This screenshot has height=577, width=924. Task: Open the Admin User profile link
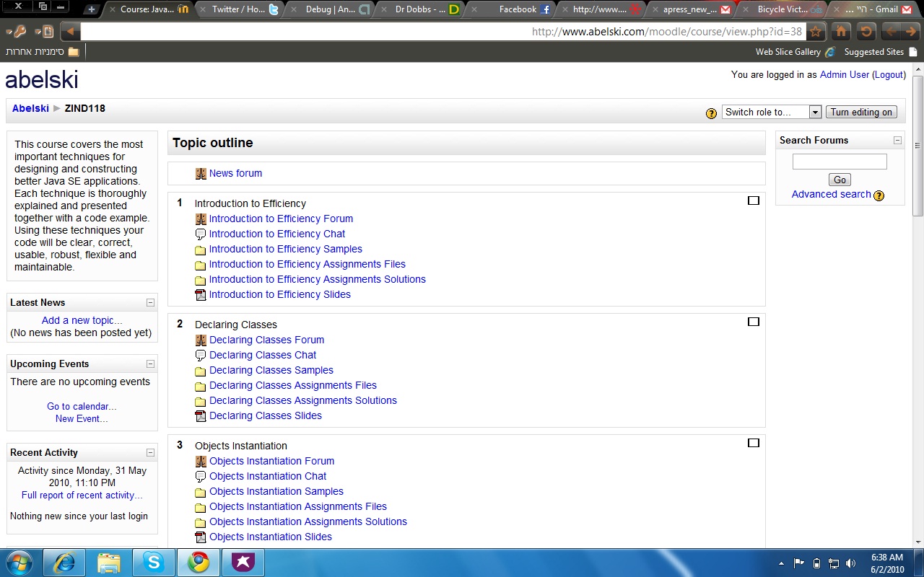[x=845, y=74]
